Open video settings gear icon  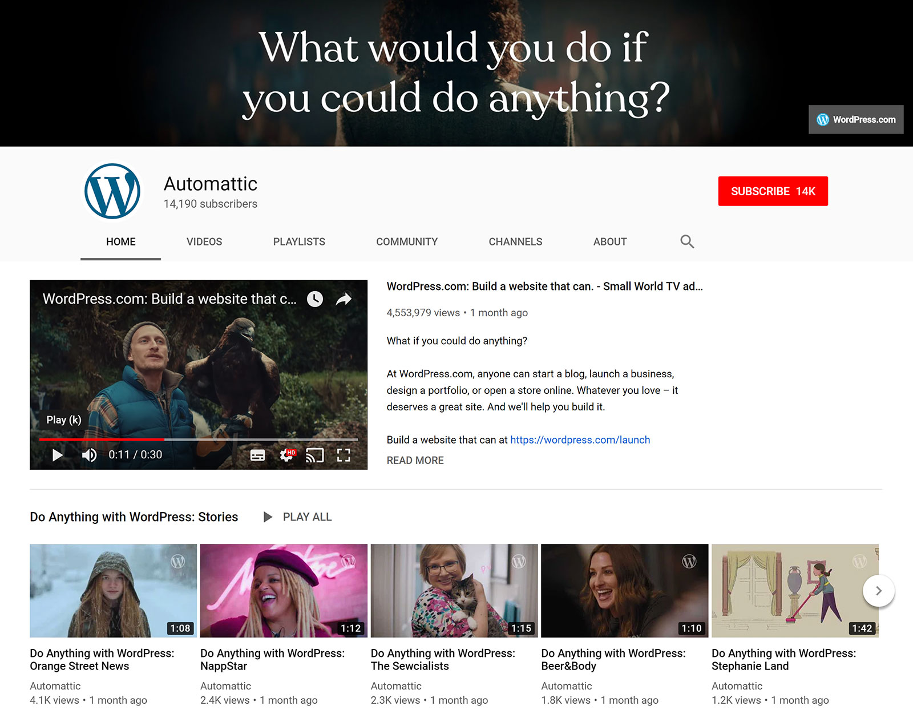coord(287,455)
